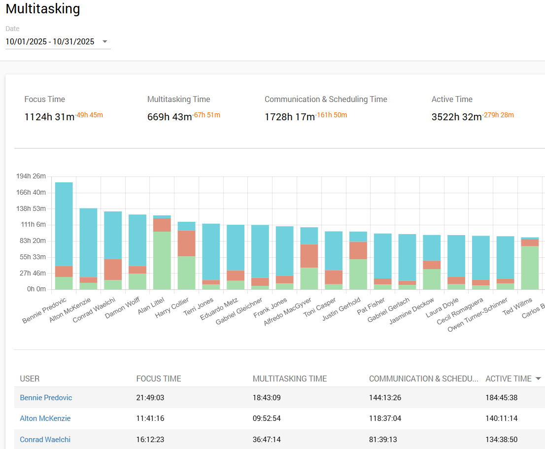Sort by Active Time descending arrow icon

click(538, 379)
